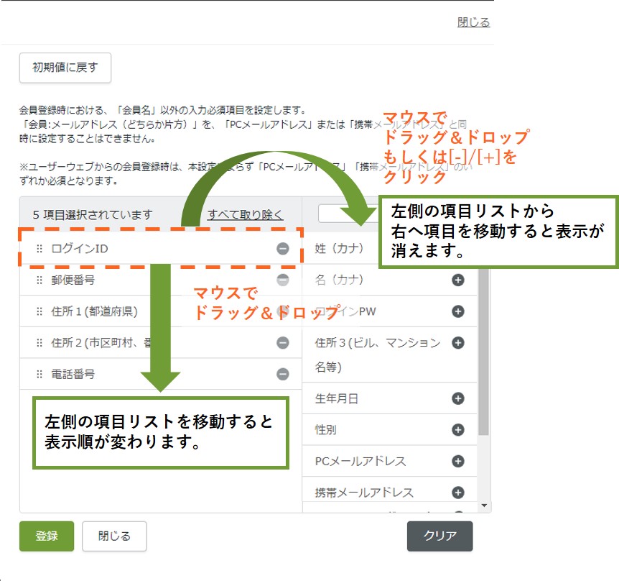
Task: Click 5 項目選択されています label
Action: point(93,214)
